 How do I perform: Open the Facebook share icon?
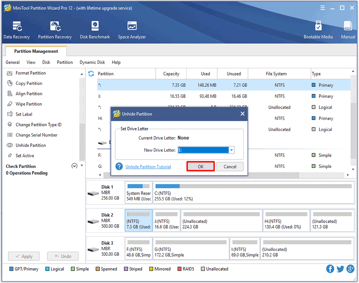(x=330, y=269)
